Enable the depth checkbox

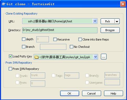24,39
